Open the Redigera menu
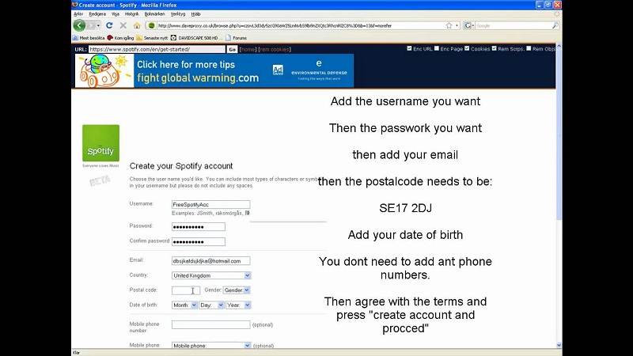 [x=97, y=13]
